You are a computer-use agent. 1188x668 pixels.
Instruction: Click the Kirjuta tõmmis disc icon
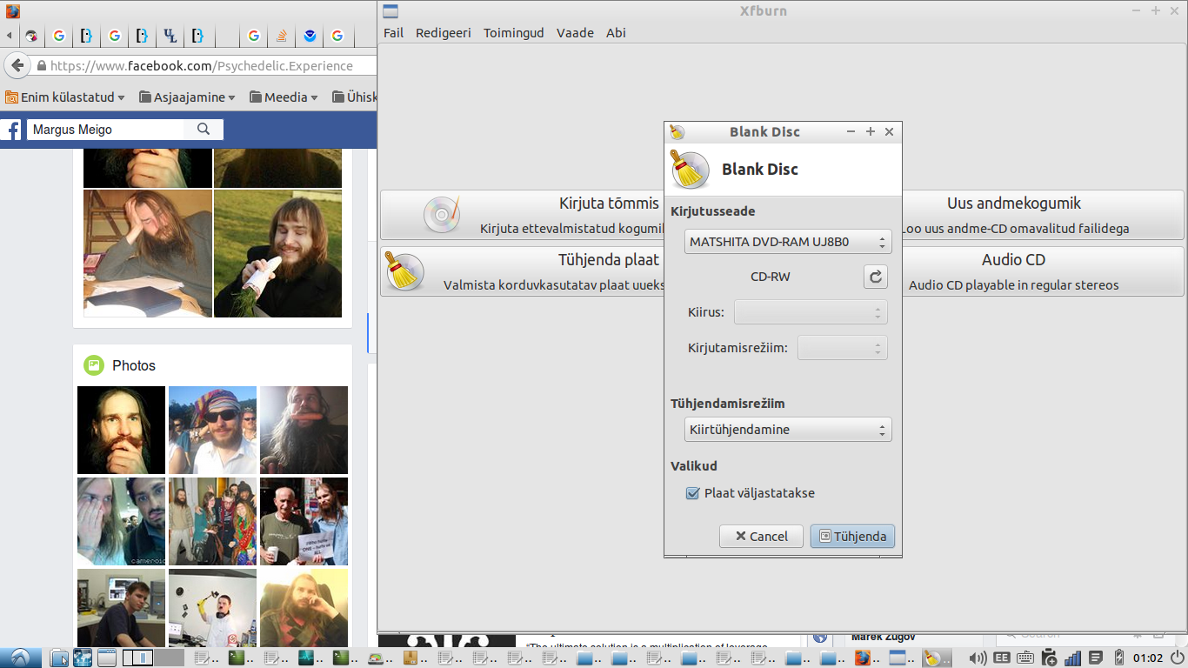pyautogui.click(x=442, y=215)
